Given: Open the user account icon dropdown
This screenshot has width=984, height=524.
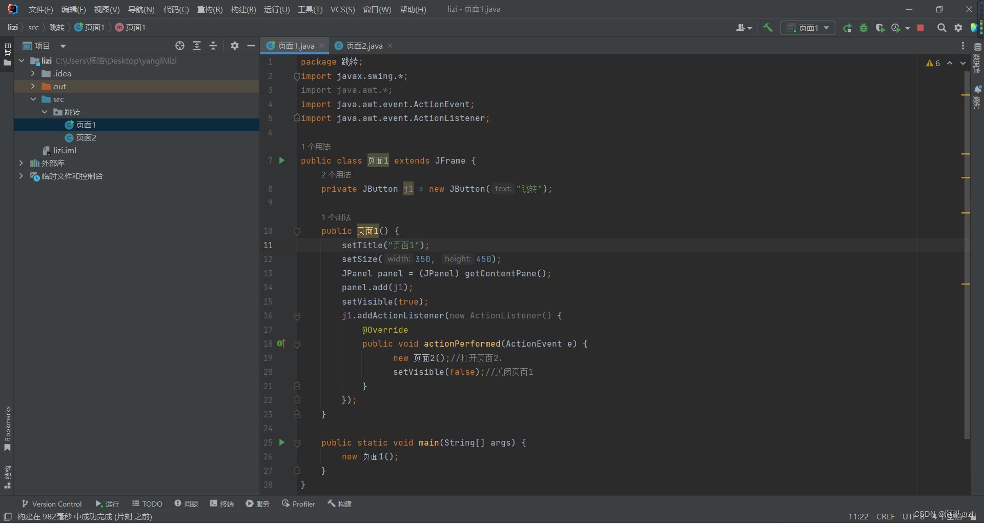Looking at the screenshot, I should [x=744, y=28].
